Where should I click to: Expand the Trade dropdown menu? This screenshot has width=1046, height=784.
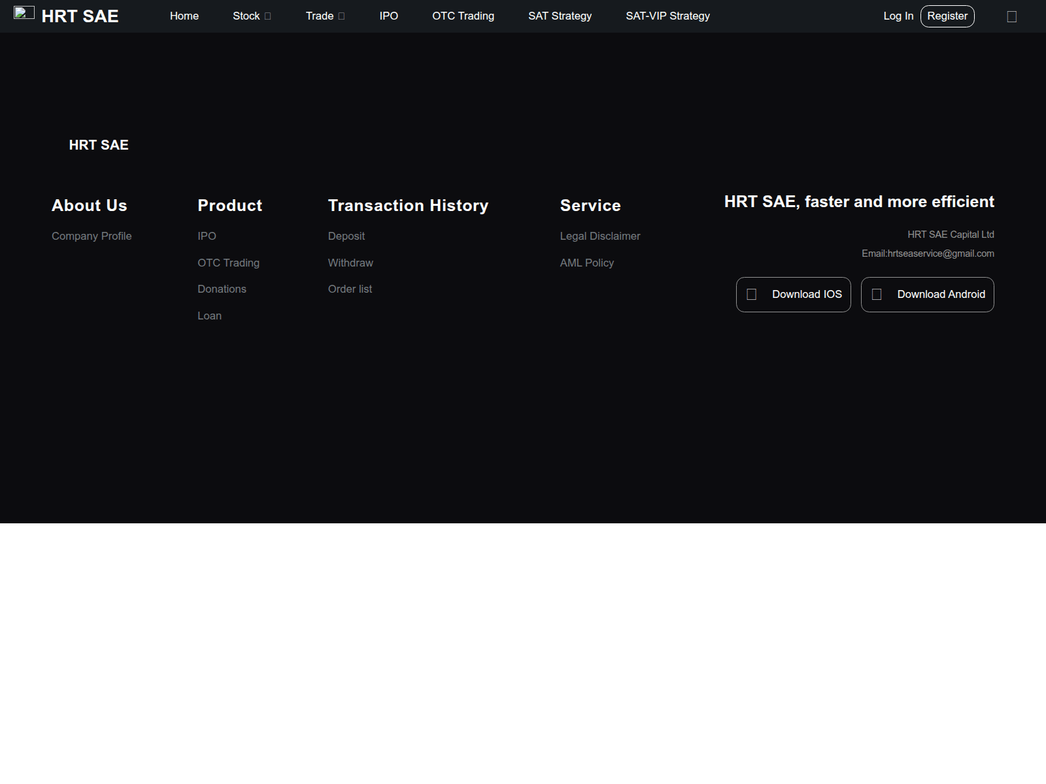pos(325,16)
